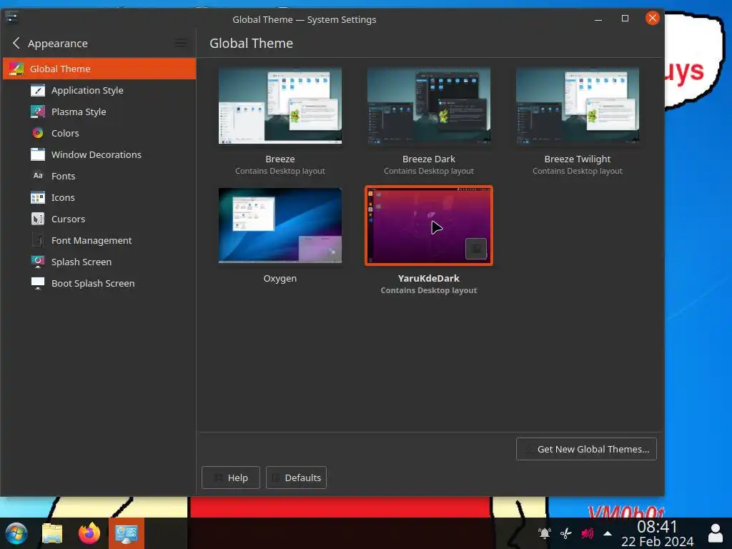Launch Firefox from the taskbar
The height and width of the screenshot is (549, 732).
(x=89, y=533)
